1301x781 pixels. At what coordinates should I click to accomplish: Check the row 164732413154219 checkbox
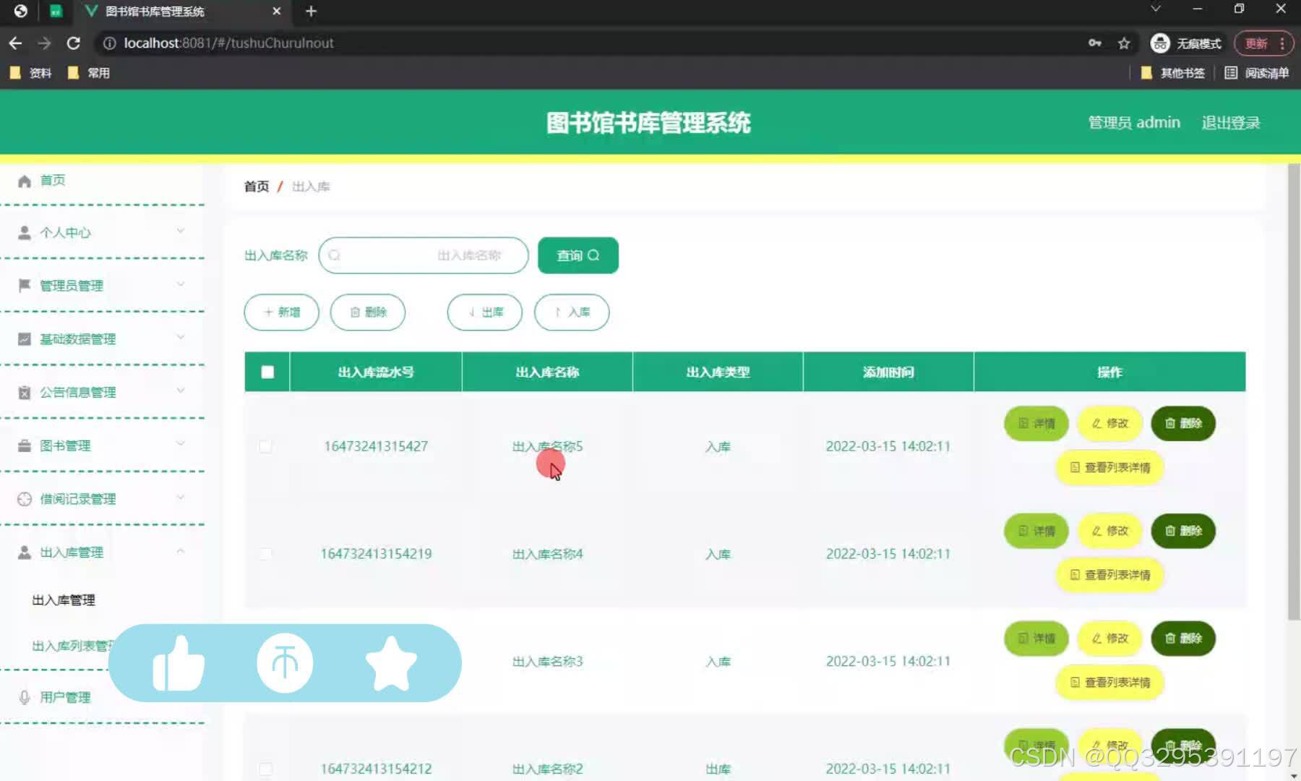click(x=266, y=554)
